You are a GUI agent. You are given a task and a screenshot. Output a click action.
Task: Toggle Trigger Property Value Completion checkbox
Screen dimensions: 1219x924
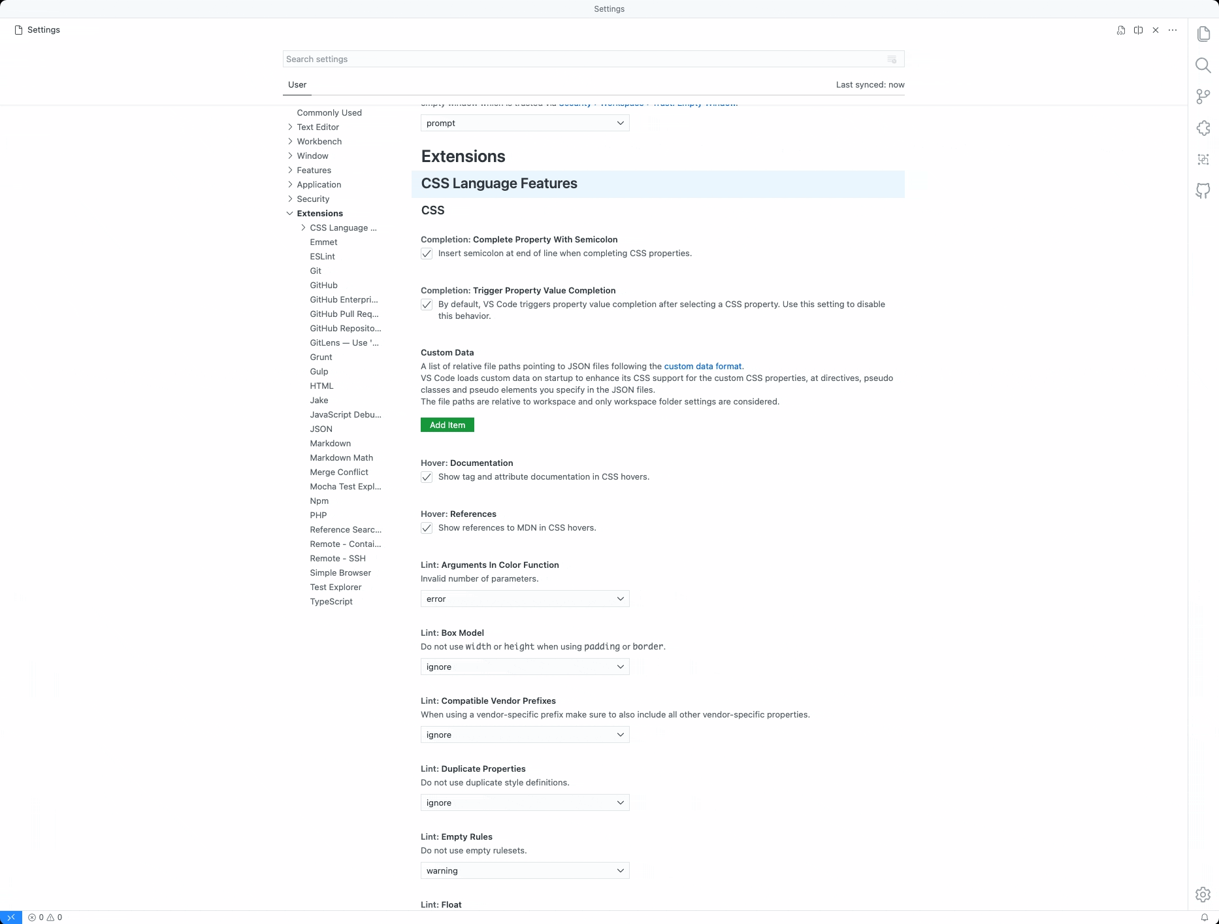click(427, 305)
